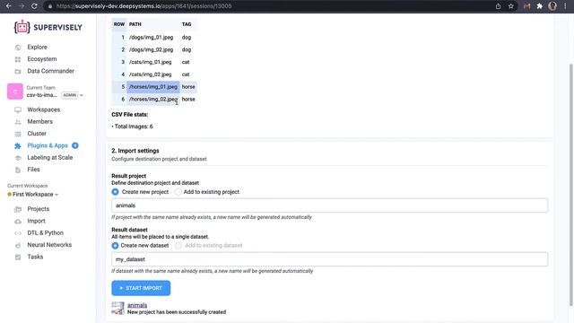
Task: Click the Explore icon in sidebar
Action: [x=18, y=48]
